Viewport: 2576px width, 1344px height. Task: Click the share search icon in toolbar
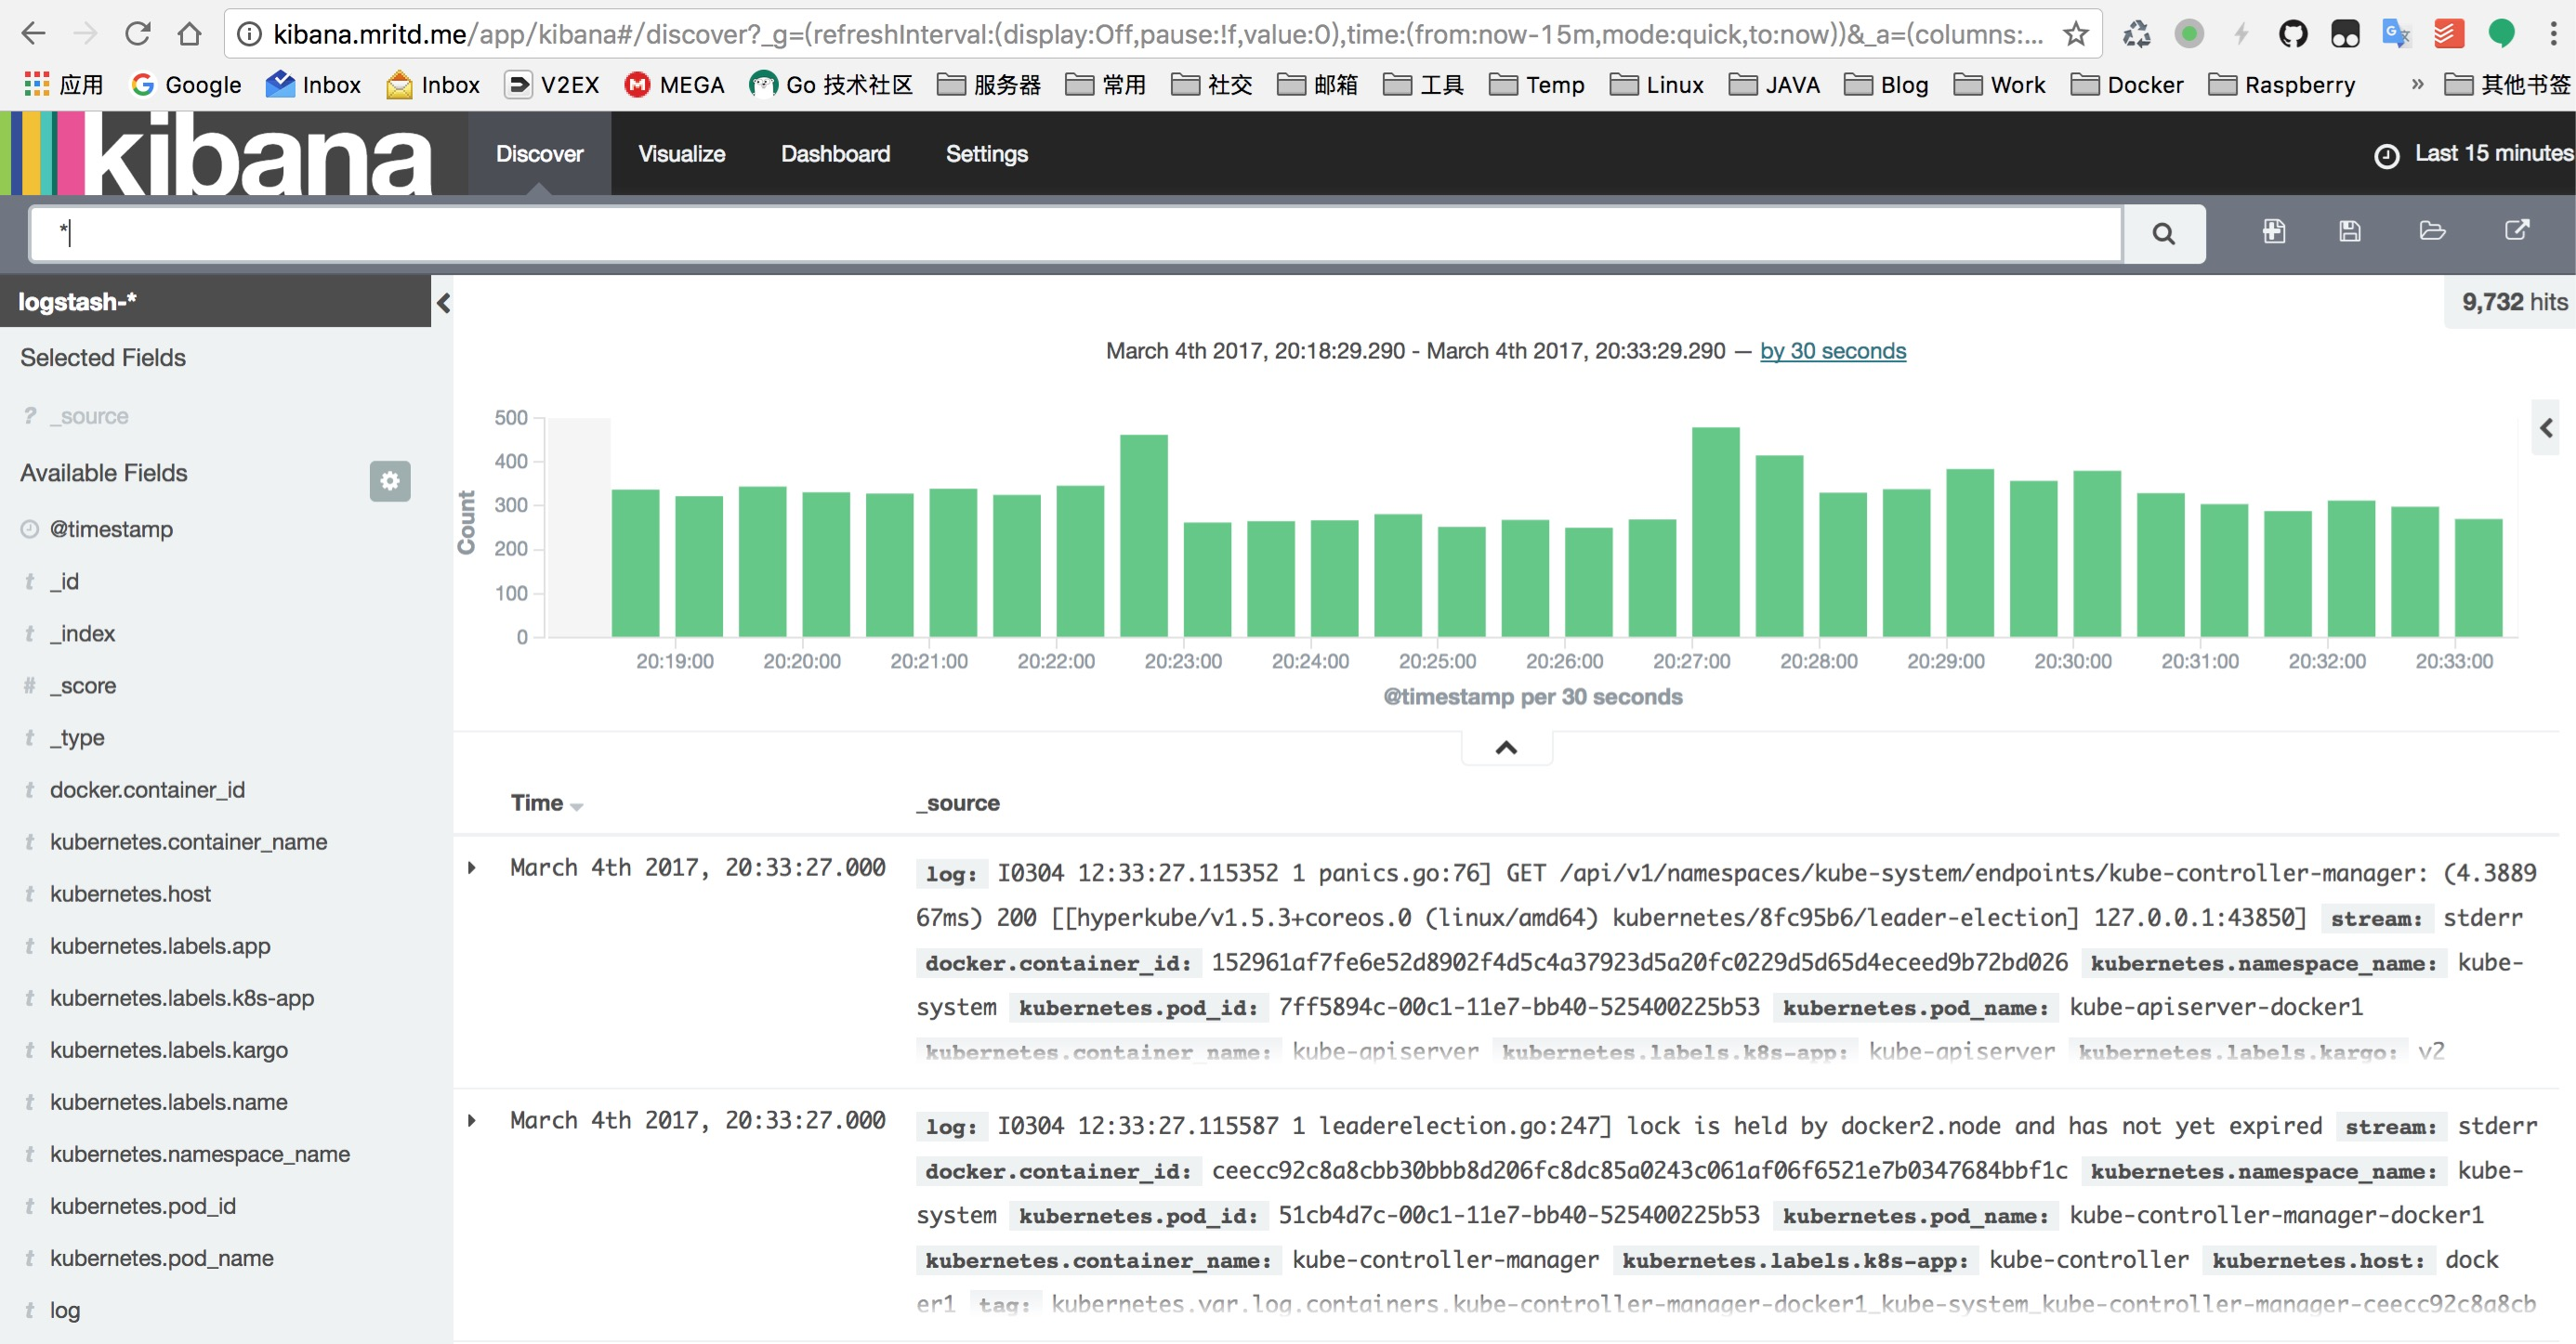pyautogui.click(x=2517, y=233)
